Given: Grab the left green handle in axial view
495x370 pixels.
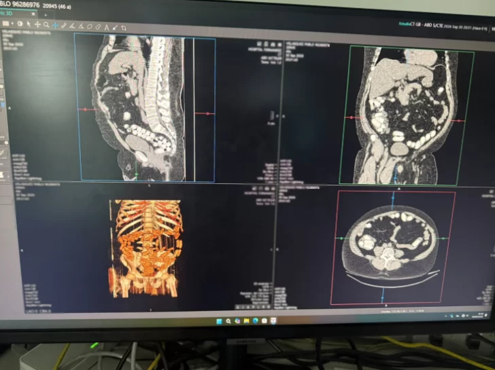Looking at the screenshot, I should point(342,238).
